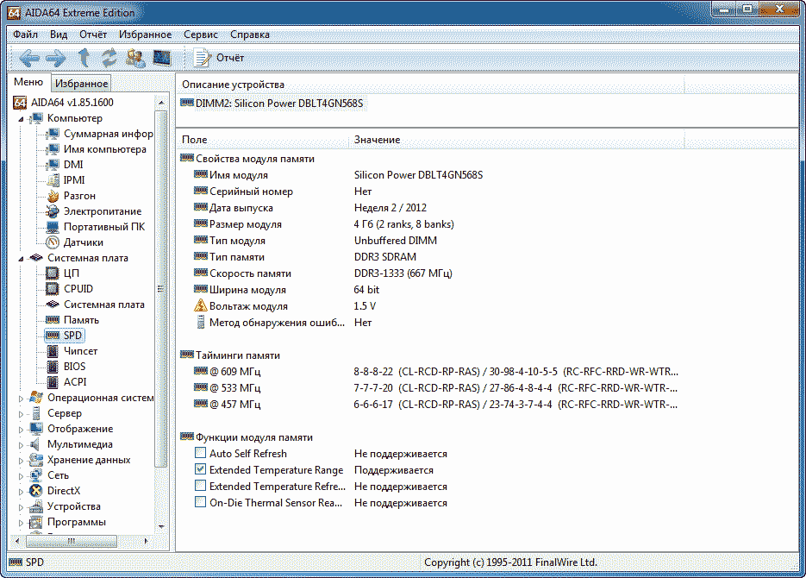Generate a report with the Отчёт button
806x578 pixels.
(218, 58)
